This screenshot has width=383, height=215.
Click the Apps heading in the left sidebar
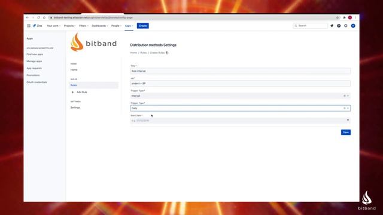point(29,38)
